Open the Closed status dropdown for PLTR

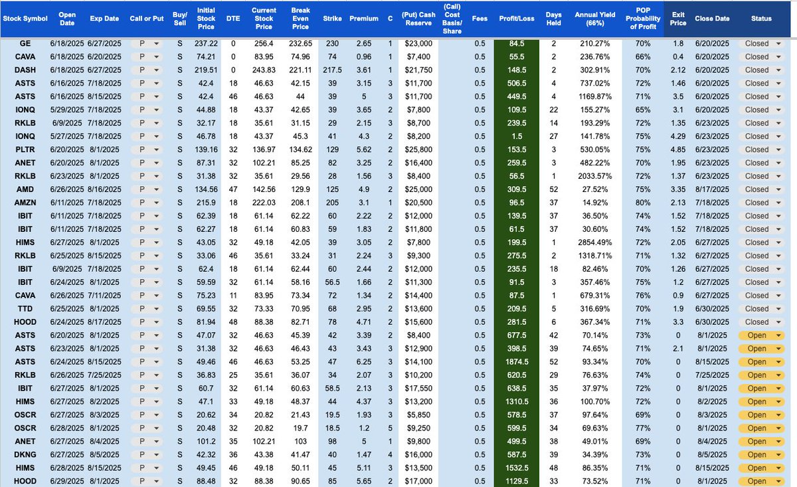[761, 149]
